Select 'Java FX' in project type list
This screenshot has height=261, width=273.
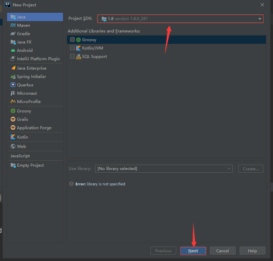click(35, 42)
